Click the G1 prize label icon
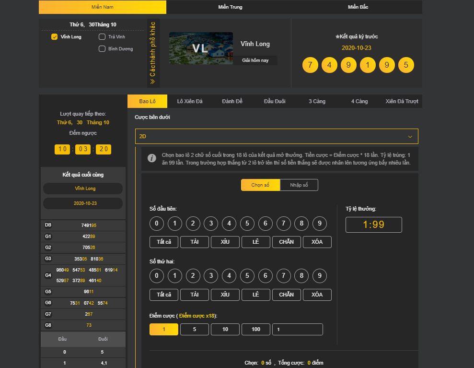This screenshot has height=368, width=474. pyautogui.click(x=48, y=236)
